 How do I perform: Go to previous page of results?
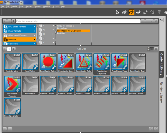click(5, 49)
